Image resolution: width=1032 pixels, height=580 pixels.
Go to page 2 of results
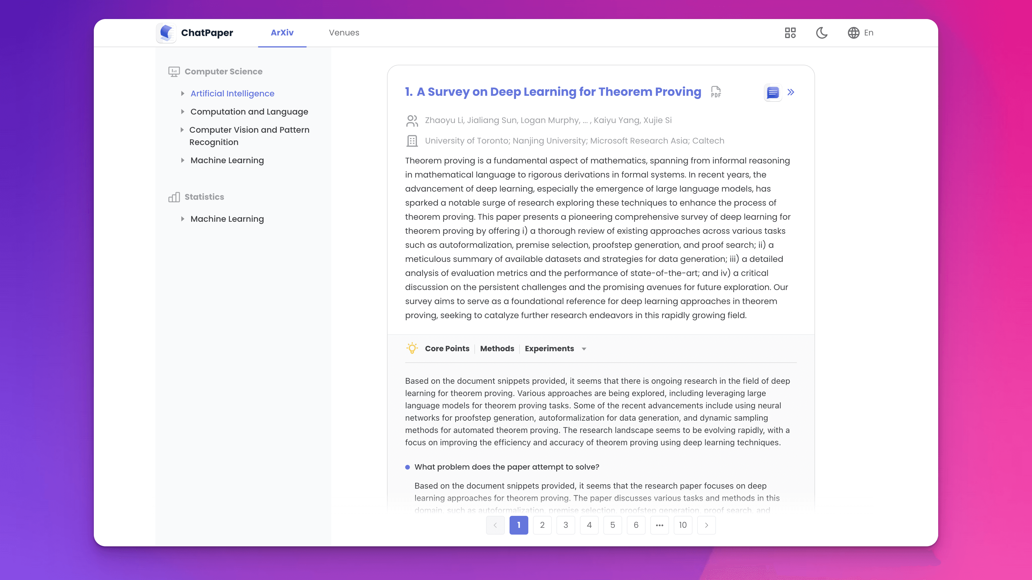[x=542, y=525]
